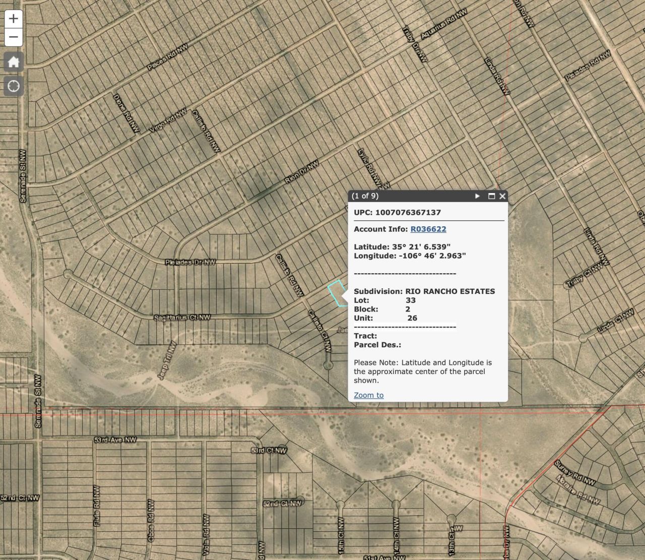Image resolution: width=645 pixels, height=560 pixels.
Task: Click the Rton Dr NW road label
Action: coord(302,171)
